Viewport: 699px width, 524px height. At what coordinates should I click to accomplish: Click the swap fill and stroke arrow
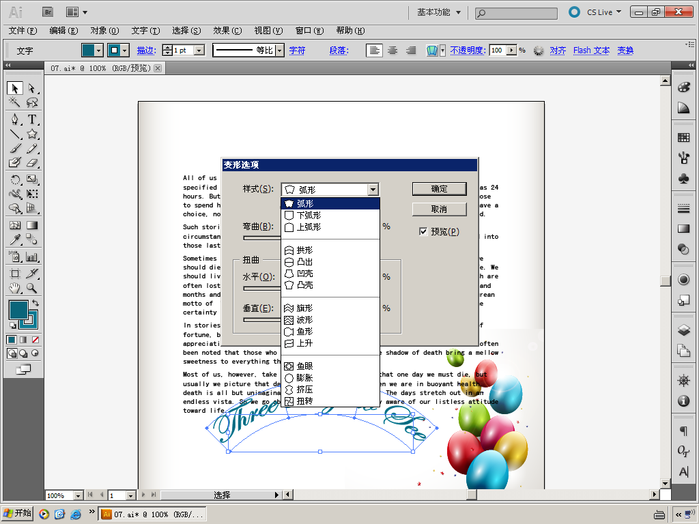tap(35, 302)
